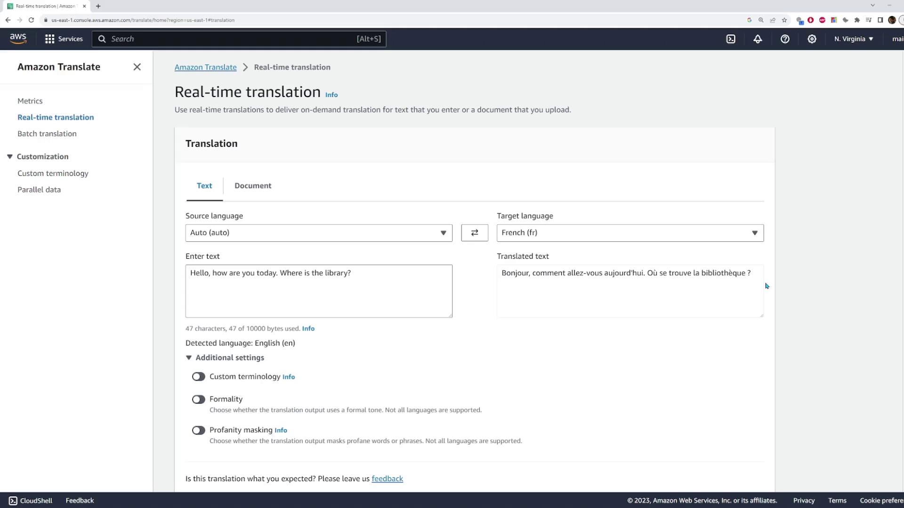Image resolution: width=904 pixels, height=508 pixels.
Task: Open the settings gear icon in header
Action: (812, 39)
